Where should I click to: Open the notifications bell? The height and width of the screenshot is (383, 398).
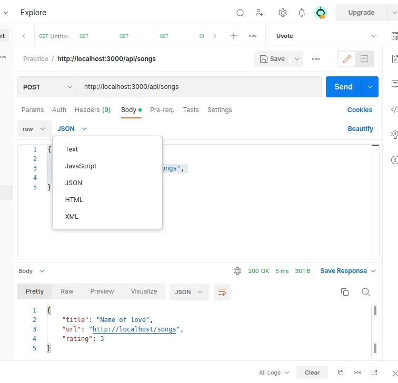coord(302,13)
